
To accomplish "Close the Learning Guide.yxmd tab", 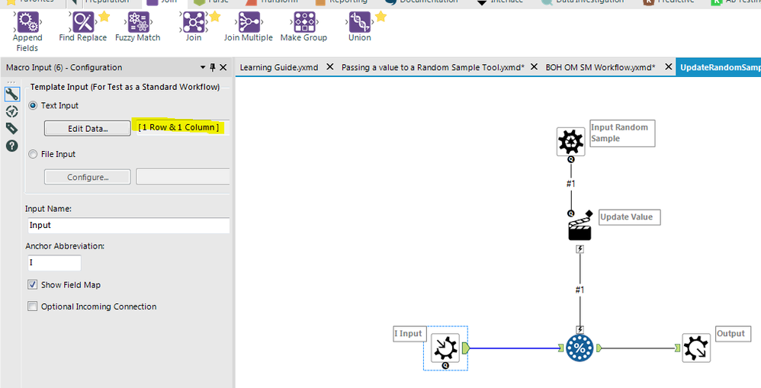I will [x=329, y=67].
